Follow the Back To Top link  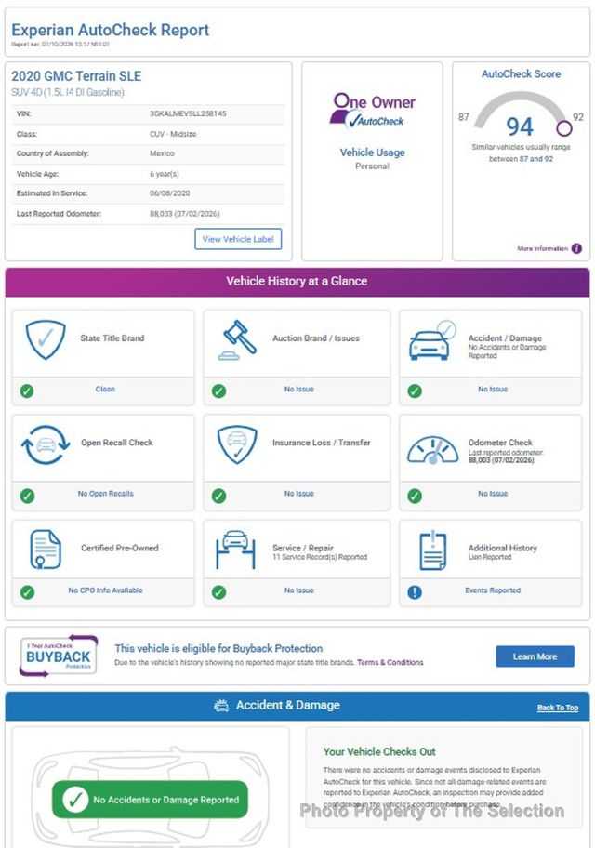click(558, 708)
